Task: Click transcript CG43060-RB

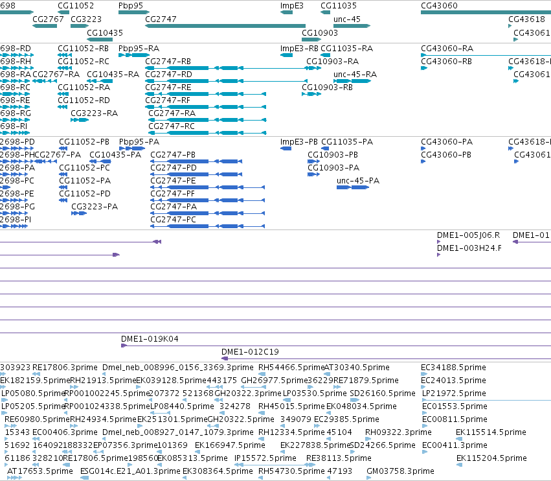Action: (424, 68)
